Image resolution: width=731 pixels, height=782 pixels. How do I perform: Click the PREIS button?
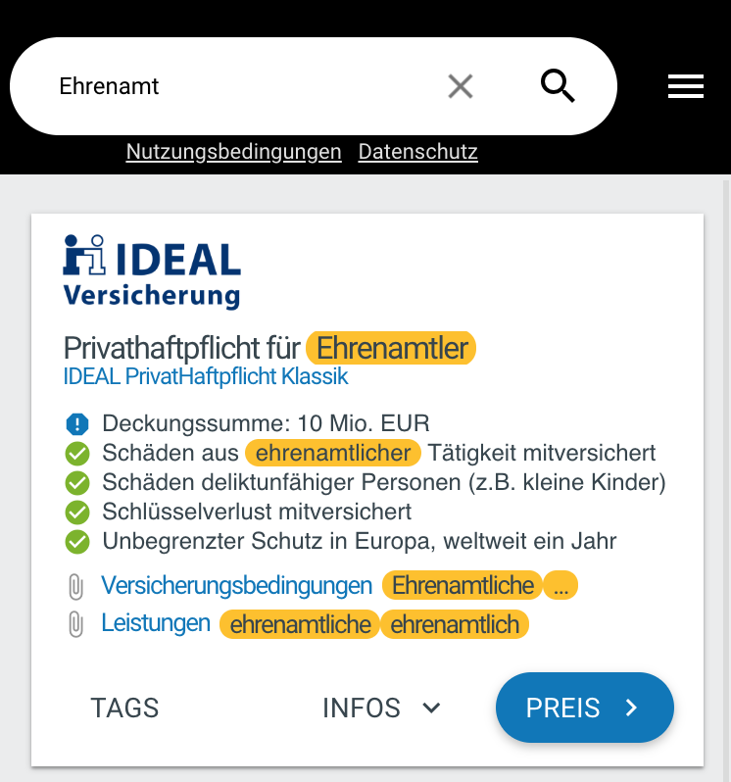point(584,708)
